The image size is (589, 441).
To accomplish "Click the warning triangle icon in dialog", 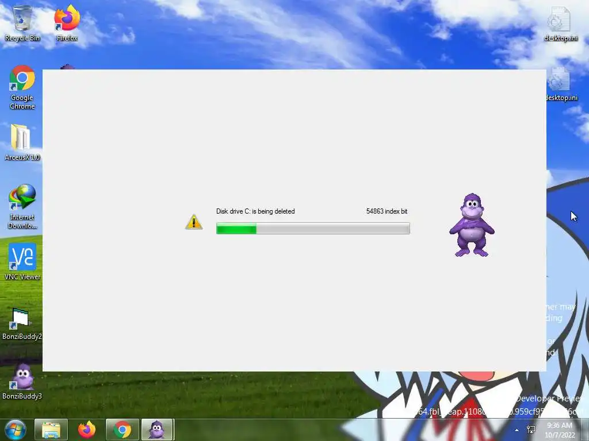I will pos(194,222).
